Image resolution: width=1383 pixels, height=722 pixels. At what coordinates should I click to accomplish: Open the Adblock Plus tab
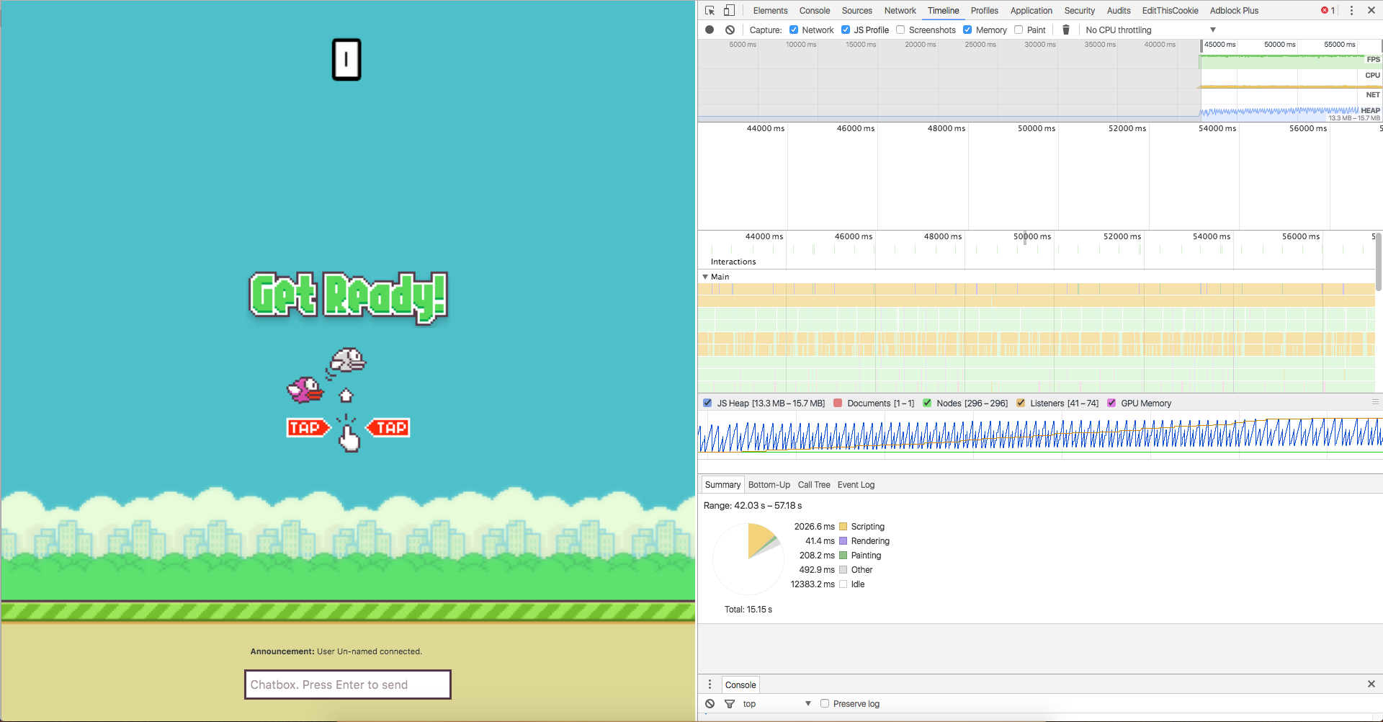coord(1234,10)
